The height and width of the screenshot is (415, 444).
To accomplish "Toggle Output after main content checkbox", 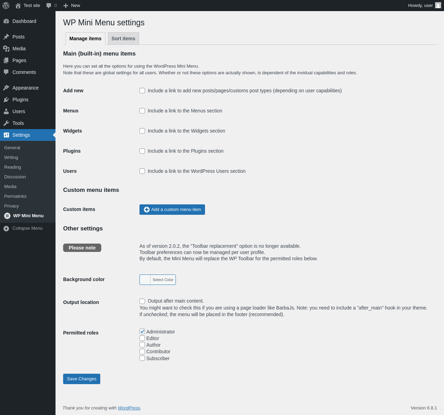I will pos(142,301).
